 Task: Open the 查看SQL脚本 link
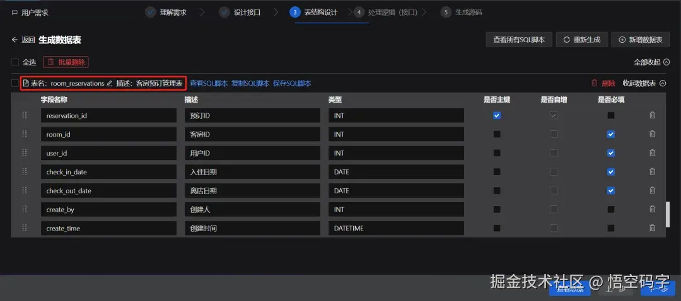tap(209, 83)
